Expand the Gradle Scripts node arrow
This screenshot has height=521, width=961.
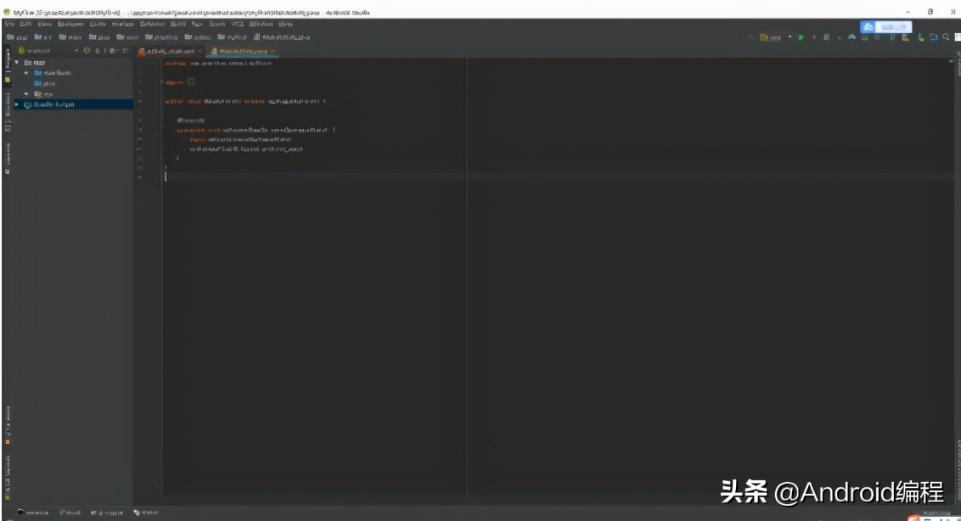(x=16, y=105)
